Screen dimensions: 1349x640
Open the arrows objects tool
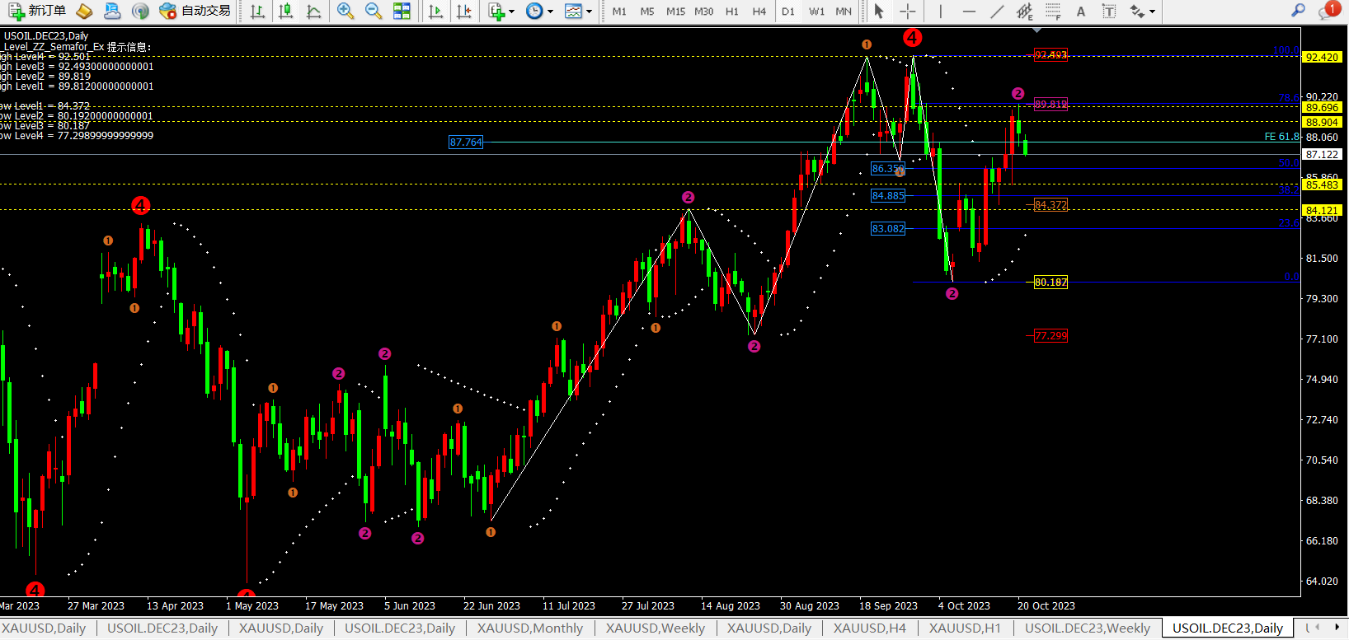tap(1138, 11)
